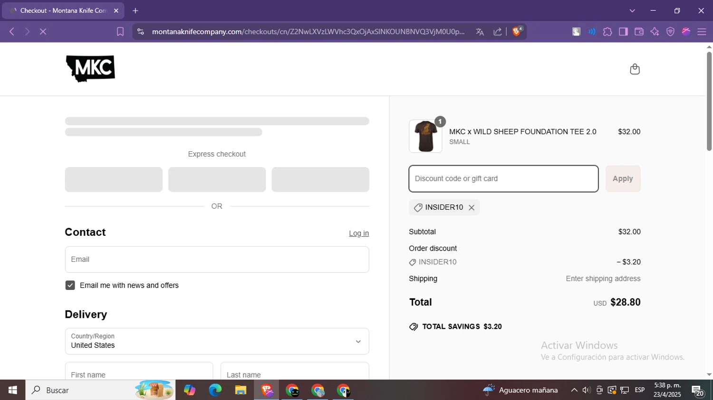Remove the INSIDER10 discount tag
Viewport: 713px width, 400px height.
(x=472, y=207)
